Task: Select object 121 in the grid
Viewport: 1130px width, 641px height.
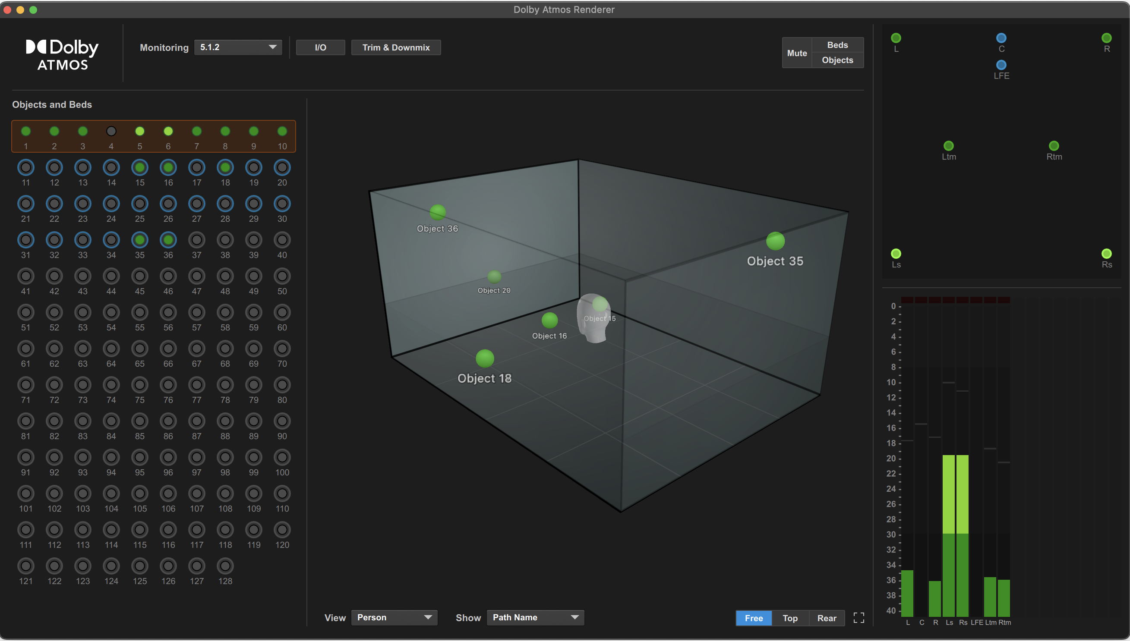Action: tap(25, 566)
